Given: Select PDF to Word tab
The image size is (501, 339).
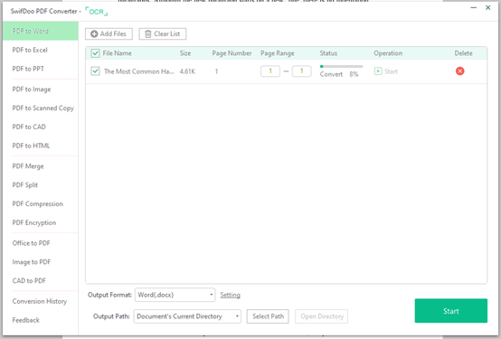Looking at the screenshot, I should pyautogui.click(x=41, y=31).
